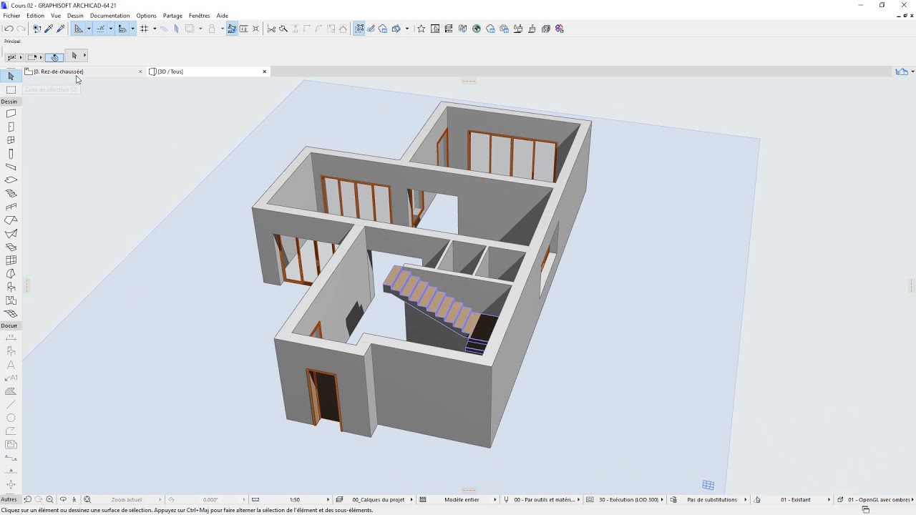
Task: Select the Circle/Arc tool
Action: (11, 418)
